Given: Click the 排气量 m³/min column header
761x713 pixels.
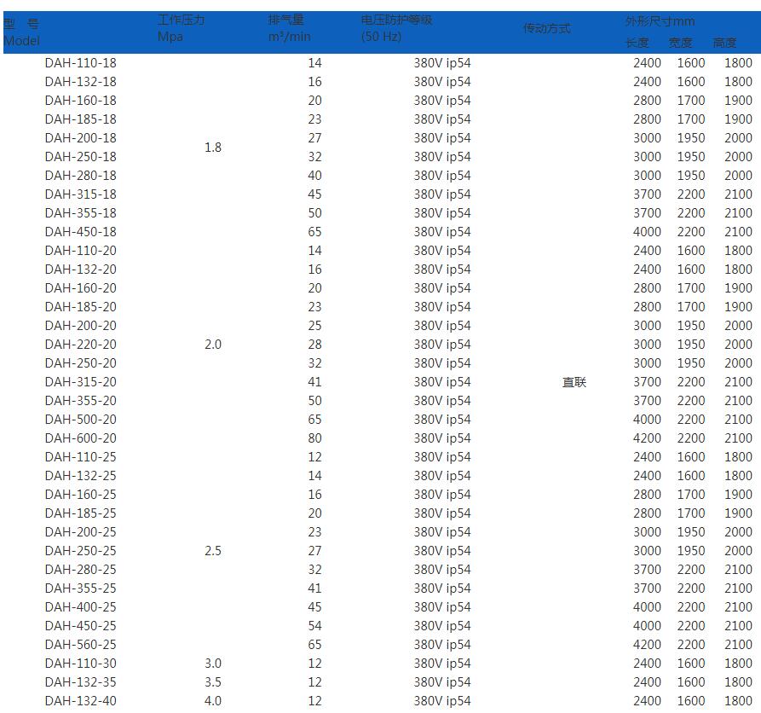Looking at the screenshot, I should 289,28.
